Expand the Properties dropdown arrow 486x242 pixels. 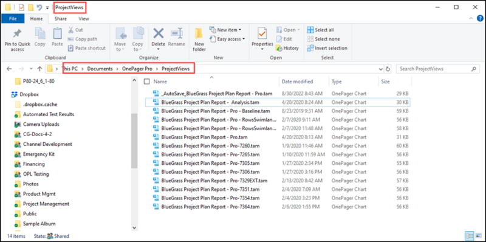pos(262,49)
